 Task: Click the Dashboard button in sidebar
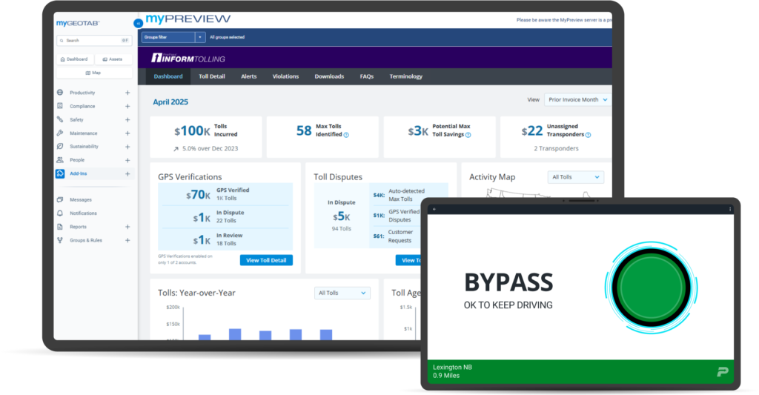coord(74,59)
